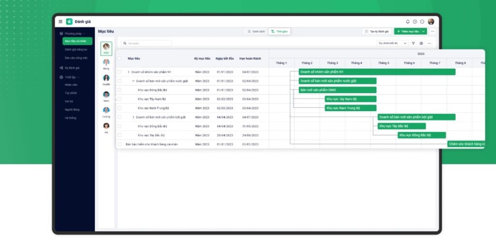Open the app launcher grid icon
The image size is (496, 246).
tap(61, 21)
